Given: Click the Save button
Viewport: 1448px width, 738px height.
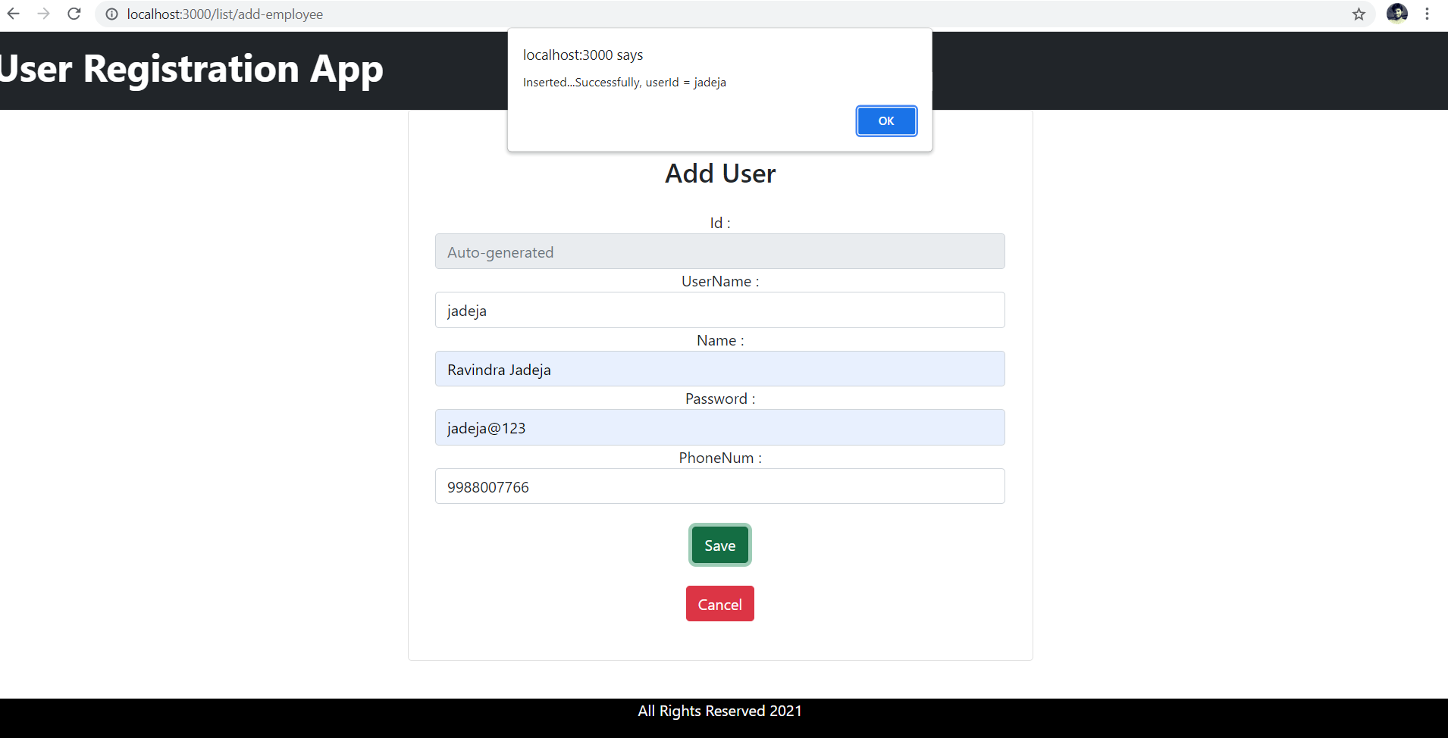Looking at the screenshot, I should [x=720, y=545].
